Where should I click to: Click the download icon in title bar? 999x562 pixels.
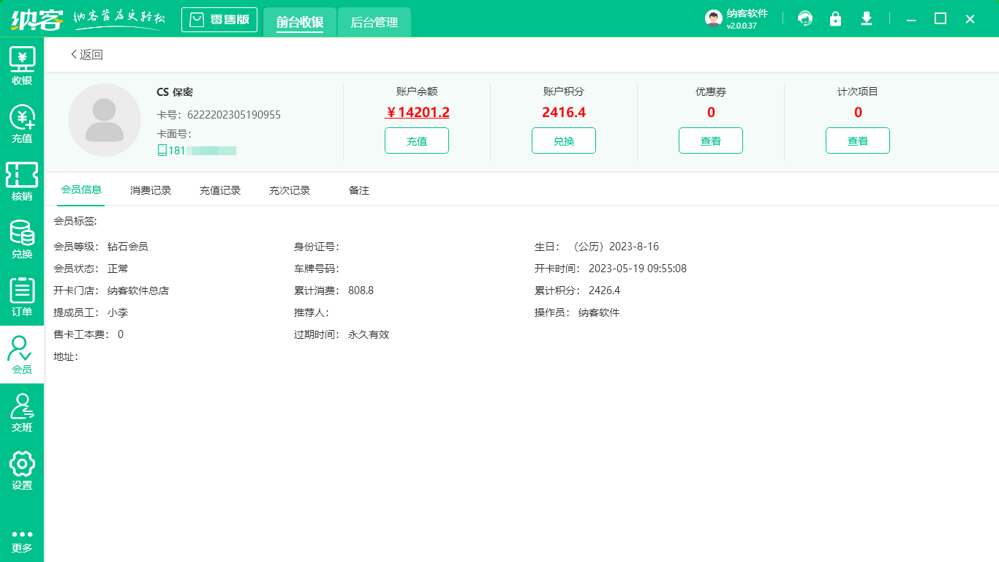click(867, 19)
